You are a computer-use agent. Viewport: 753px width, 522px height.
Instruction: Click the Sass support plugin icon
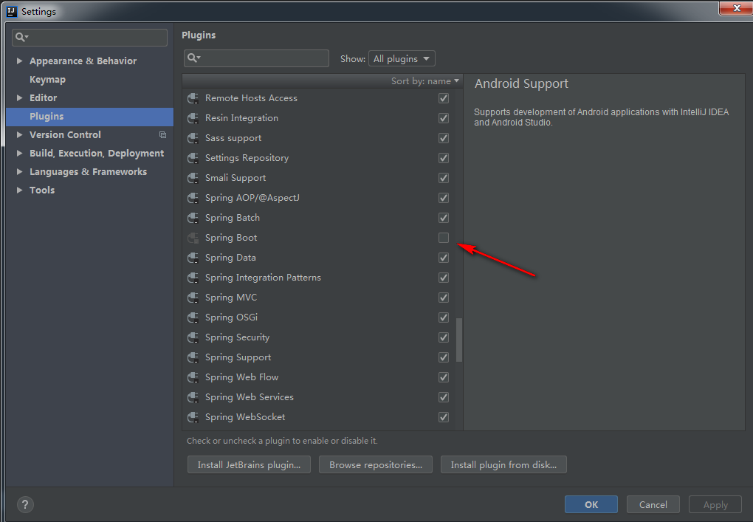[x=193, y=138]
